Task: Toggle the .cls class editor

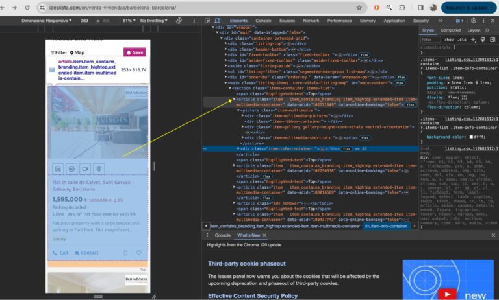Action: pos(462,40)
